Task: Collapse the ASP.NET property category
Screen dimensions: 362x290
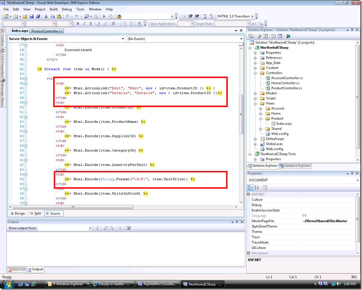Action: point(249,194)
